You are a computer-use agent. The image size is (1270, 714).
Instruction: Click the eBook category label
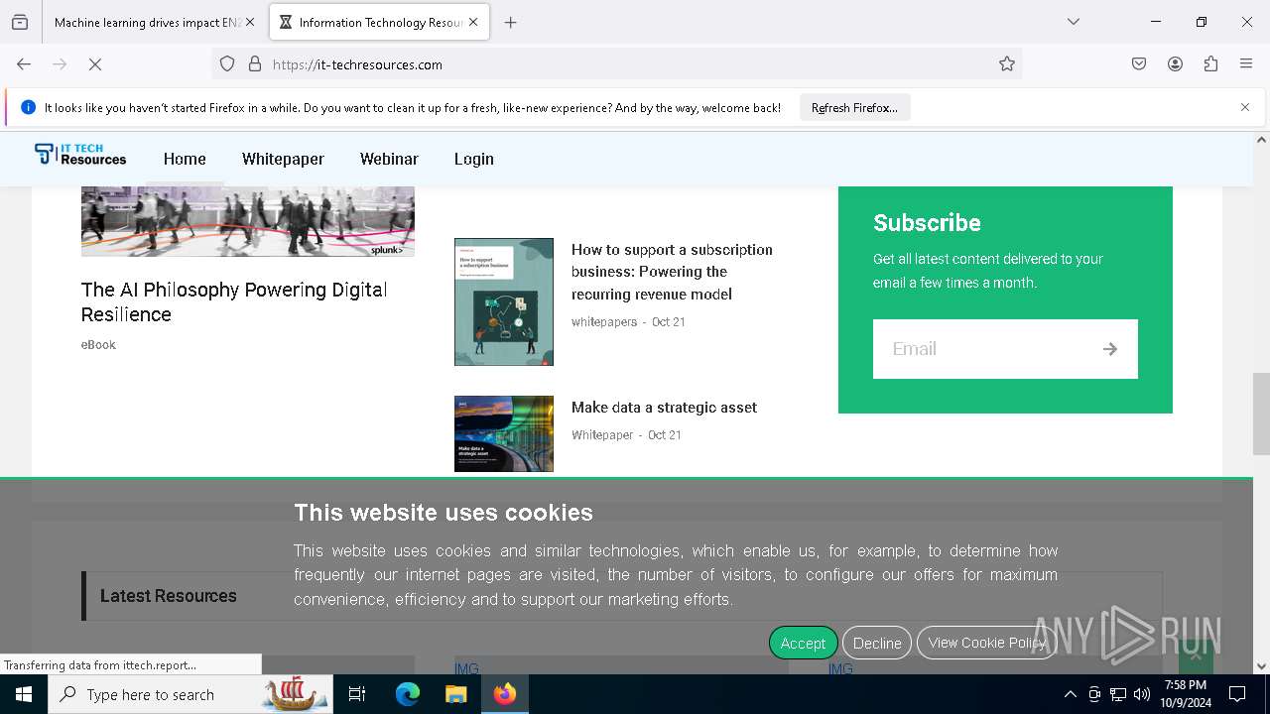98,345
